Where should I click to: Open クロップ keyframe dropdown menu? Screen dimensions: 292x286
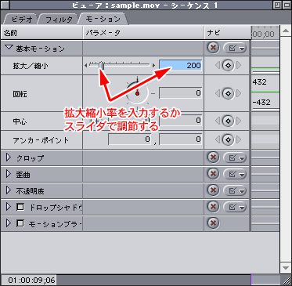click(x=235, y=157)
